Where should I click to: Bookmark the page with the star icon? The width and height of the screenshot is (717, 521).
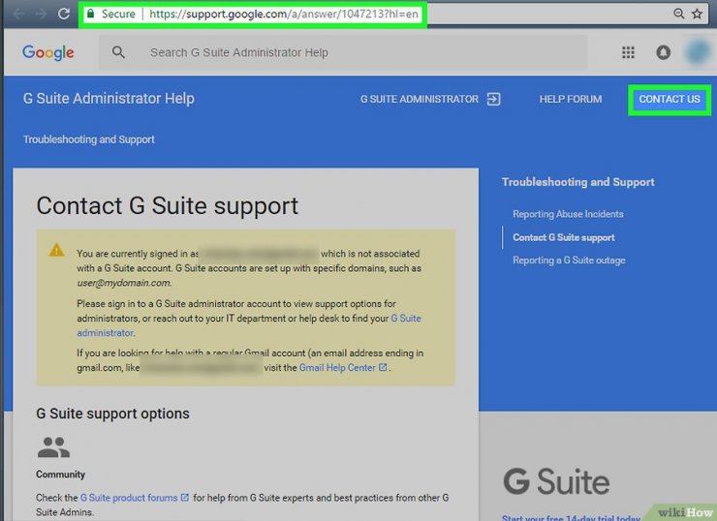697,14
